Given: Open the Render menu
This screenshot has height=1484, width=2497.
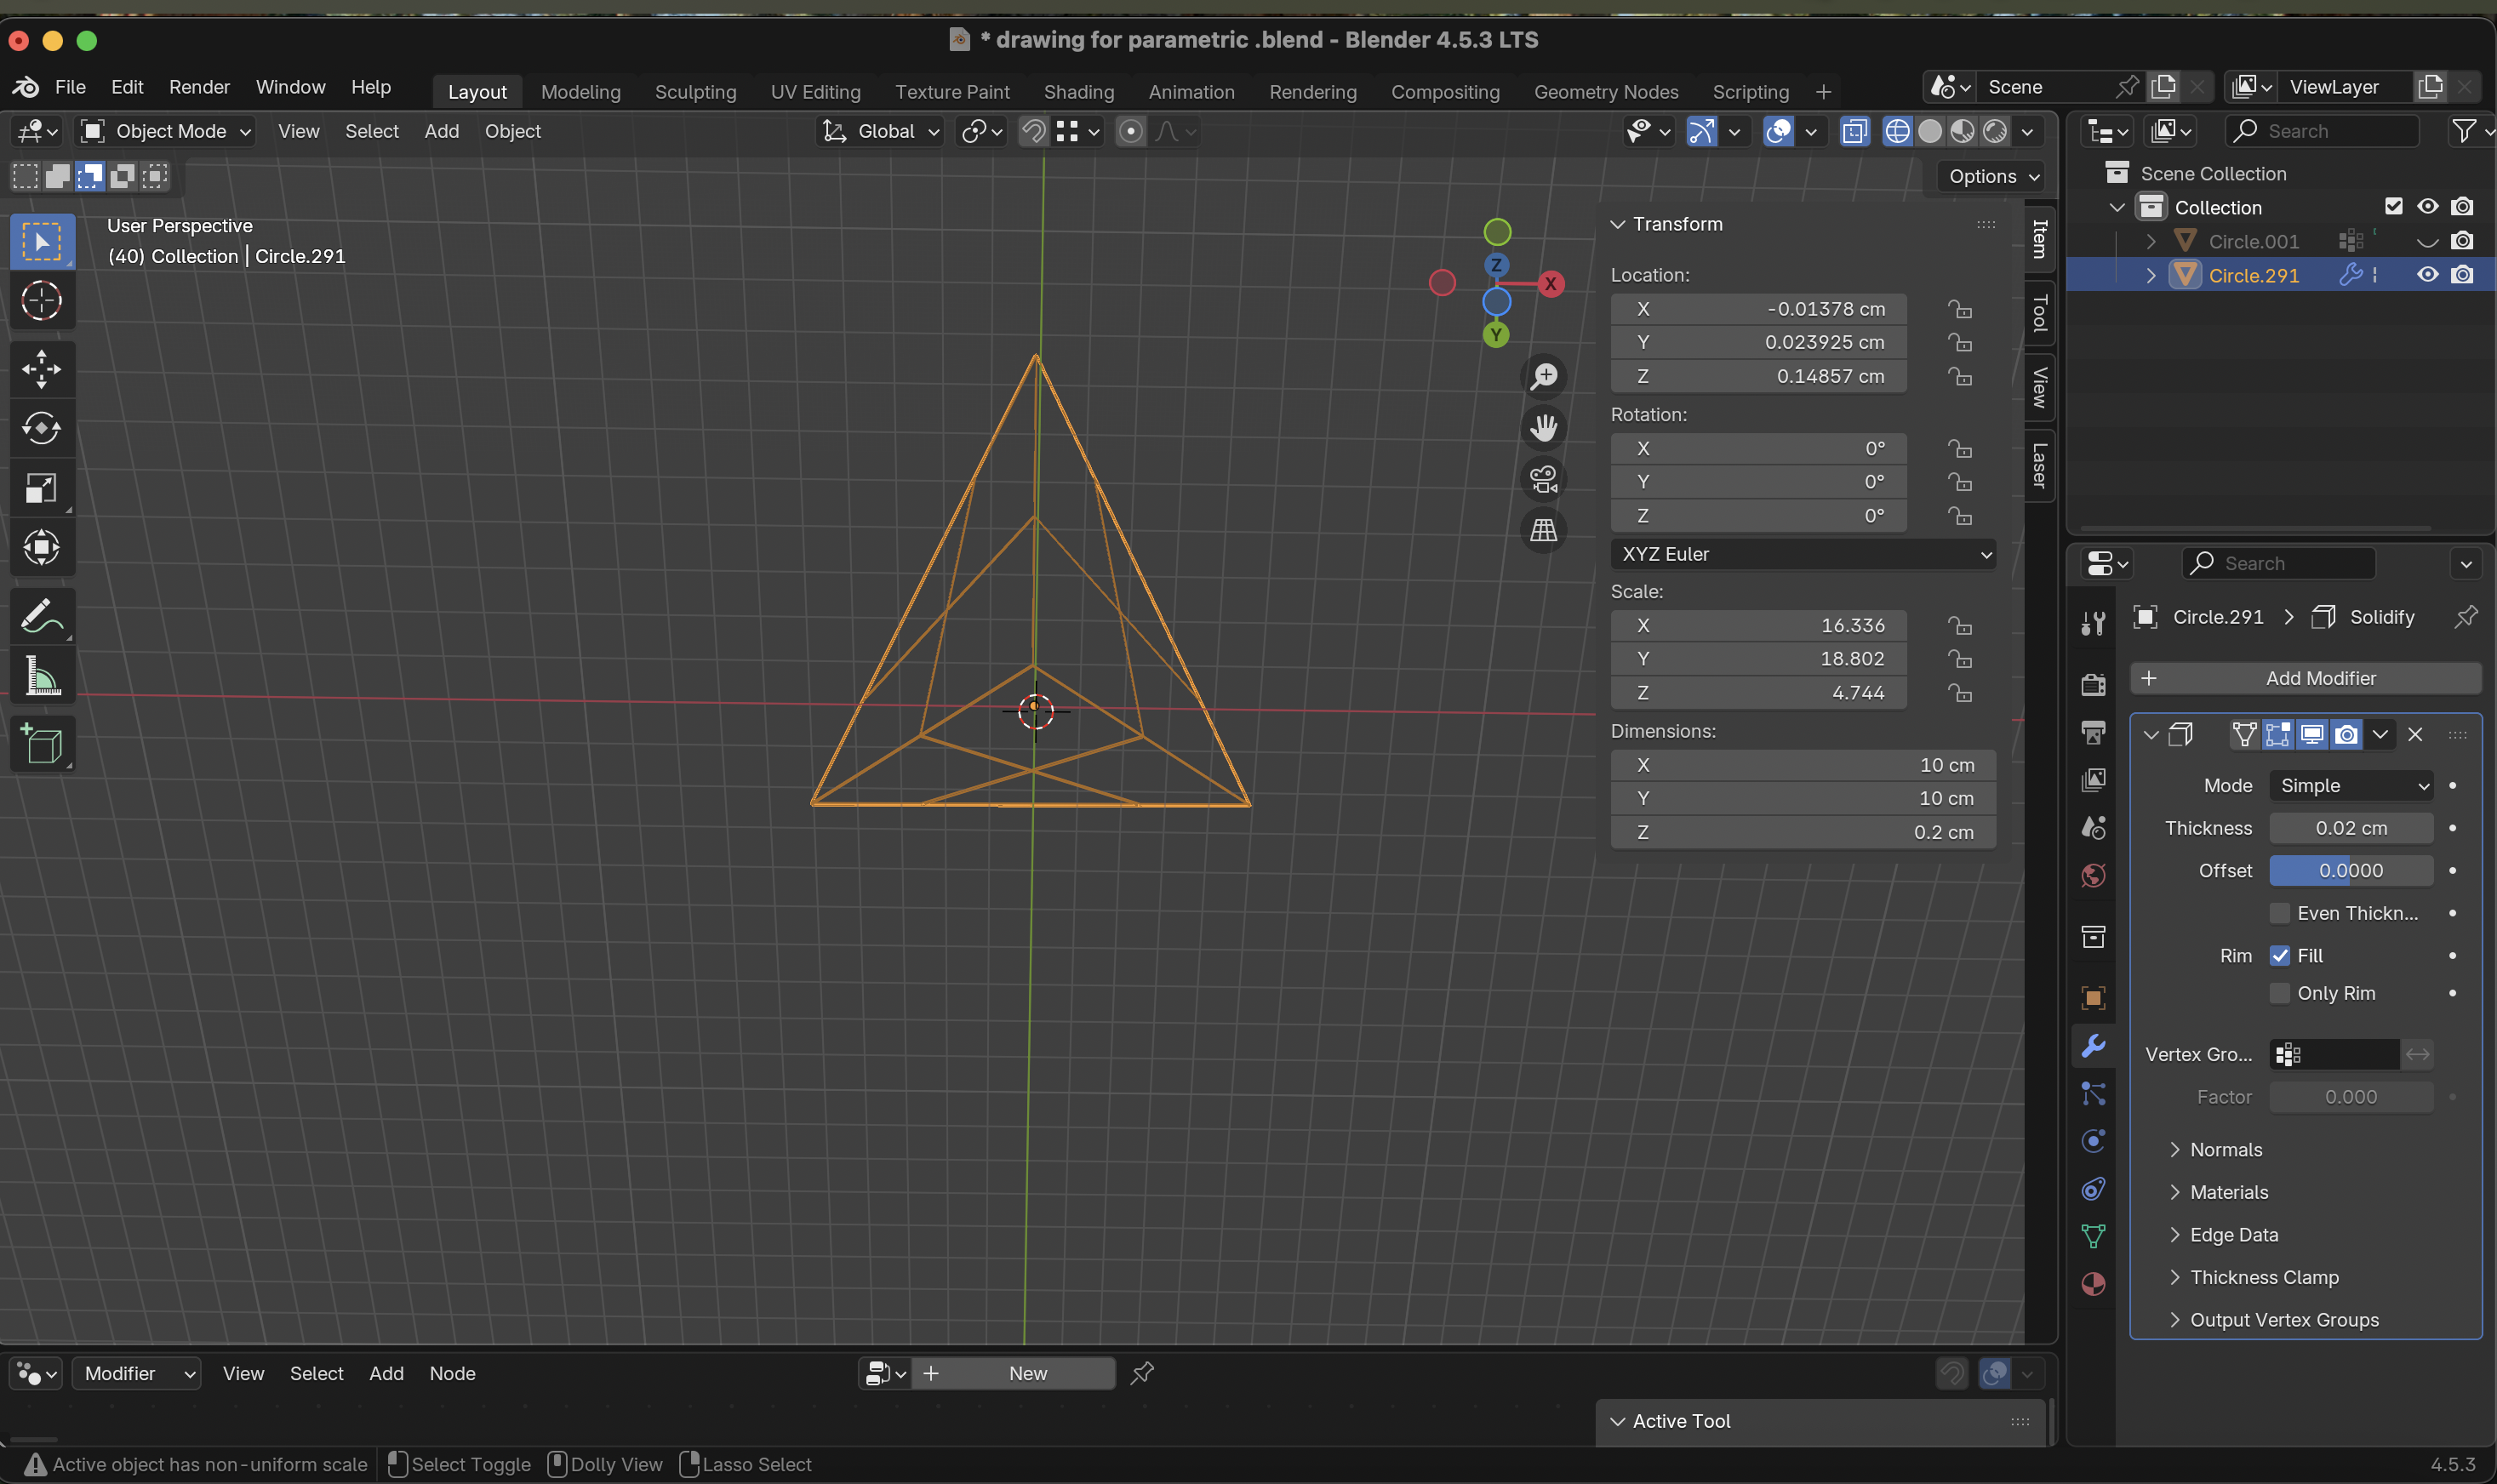Looking at the screenshot, I should [x=199, y=87].
